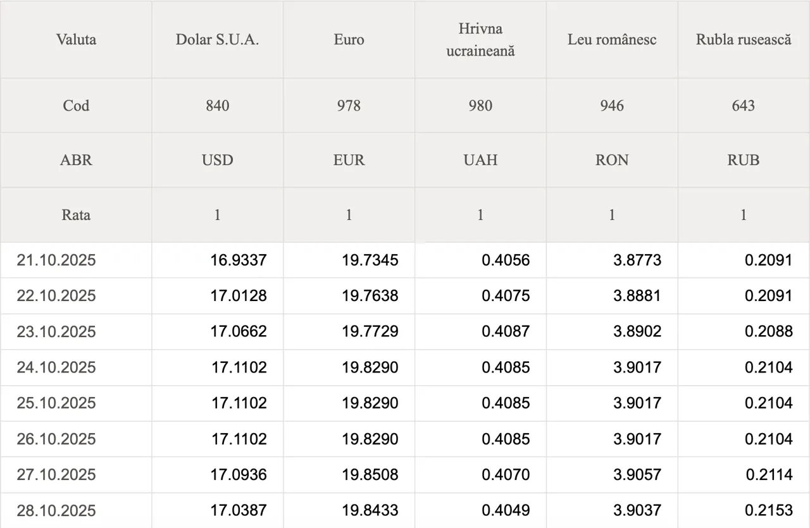
Task: Click the "Cod" row label
Action: [76, 106]
